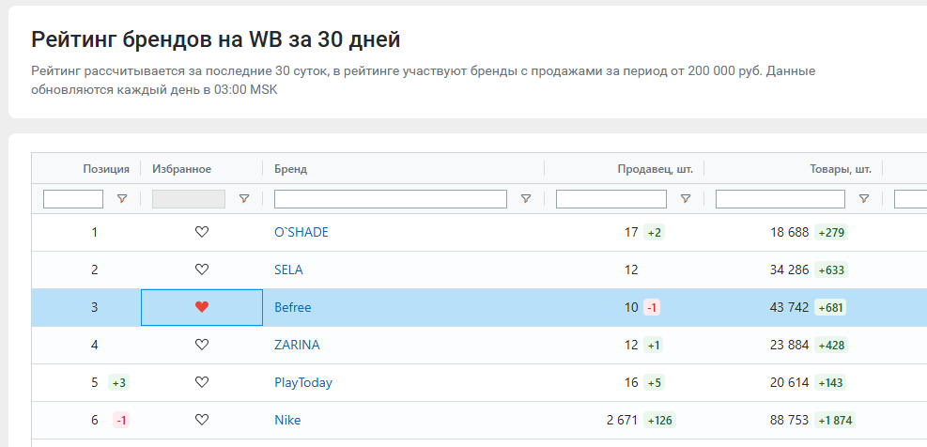Click the Продавец column filter funnel icon
The height and width of the screenshot is (447, 927).
(686, 199)
